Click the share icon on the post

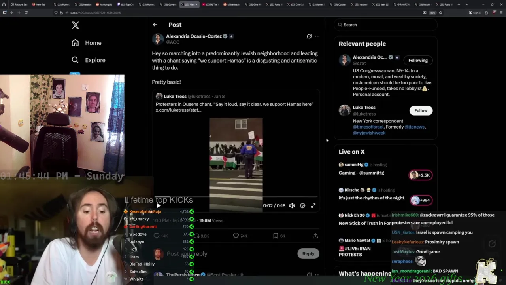(x=315, y=236)
